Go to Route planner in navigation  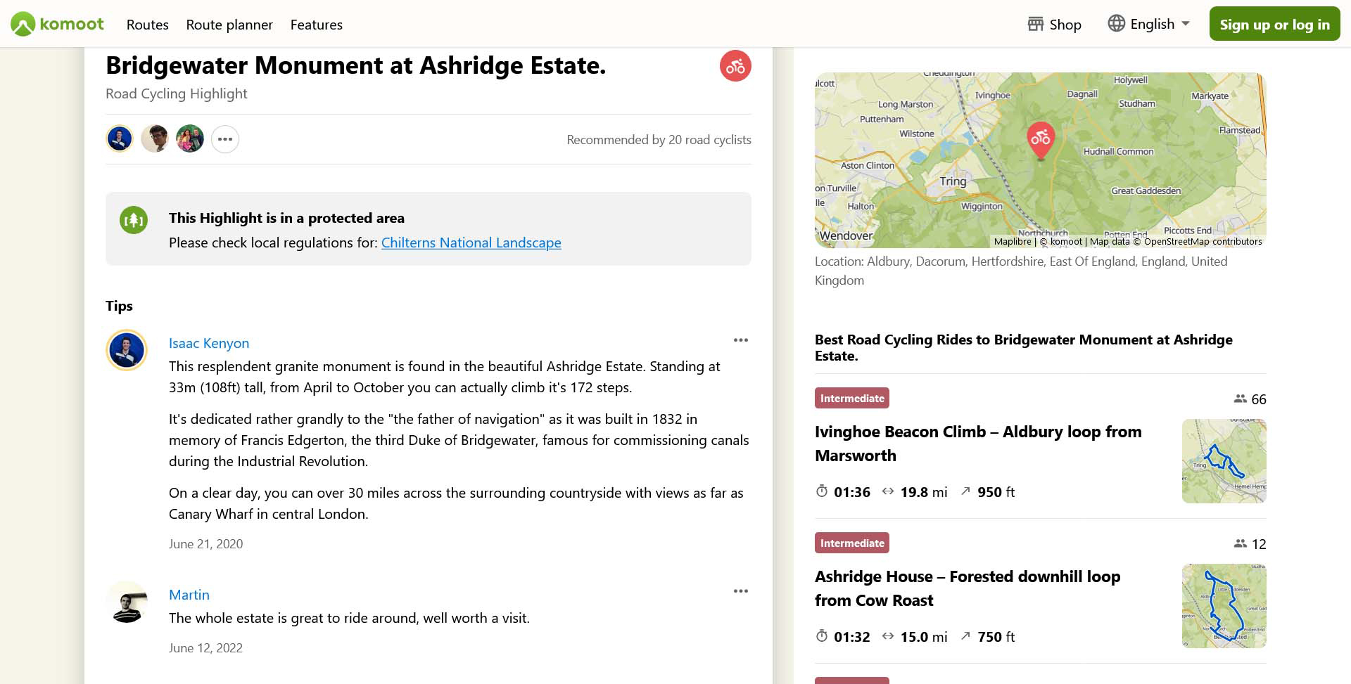[x=229, y=25]
